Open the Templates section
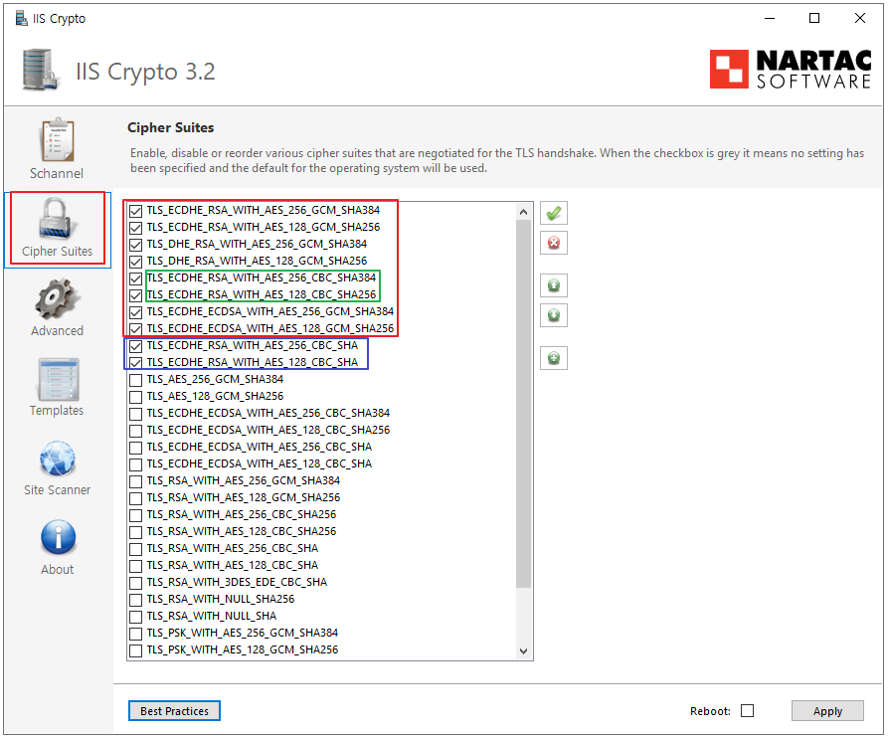This screenshot has height=739, width=888. (57, 387)
